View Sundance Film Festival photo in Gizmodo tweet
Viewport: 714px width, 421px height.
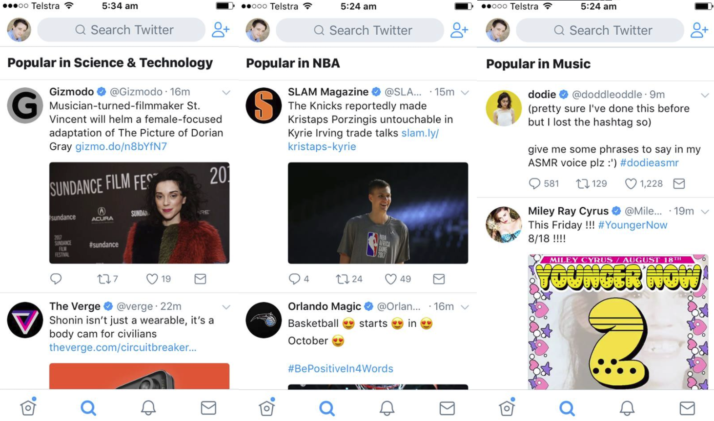[139, 213]
